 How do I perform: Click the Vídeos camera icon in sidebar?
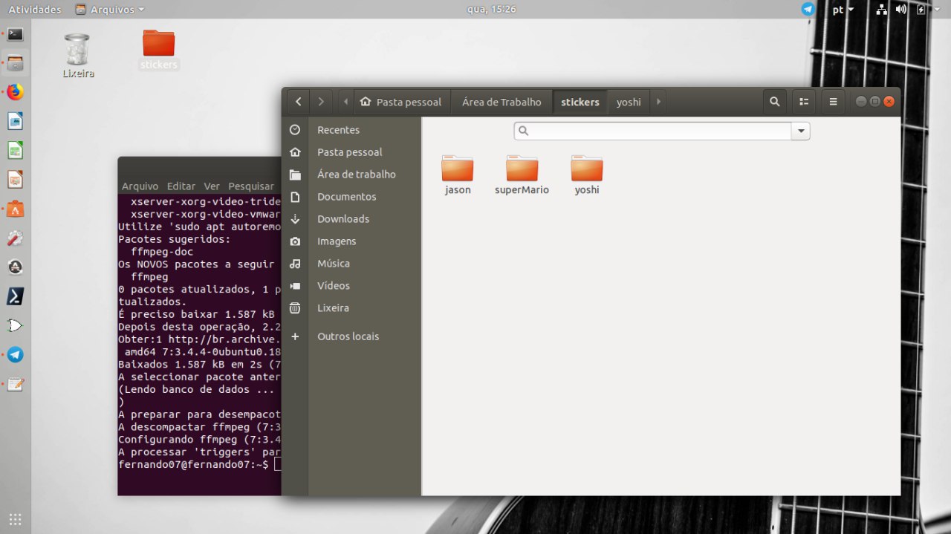[x=295, y=286]
